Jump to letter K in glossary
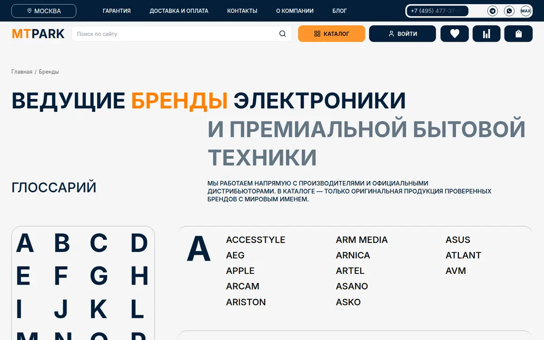 coord(98,309)
